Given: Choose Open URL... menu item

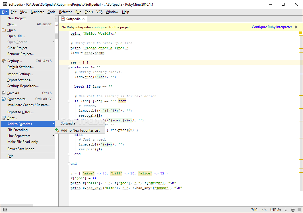Looking at the screenshot, I should point(28,36).
